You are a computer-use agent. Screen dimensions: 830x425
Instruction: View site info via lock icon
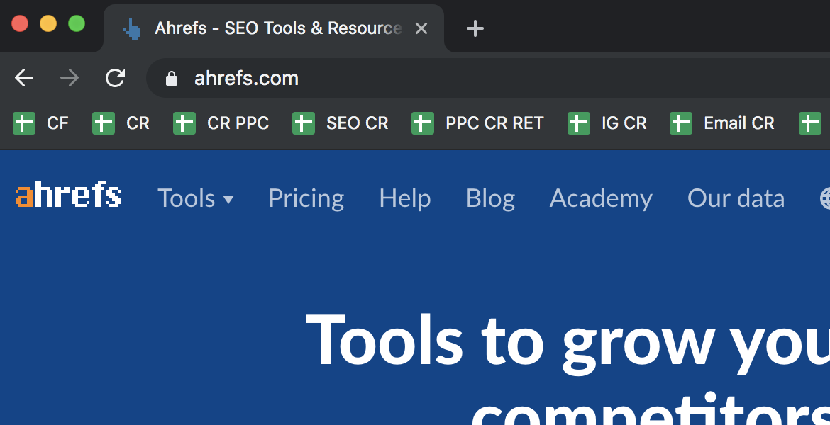click(171, 78)
